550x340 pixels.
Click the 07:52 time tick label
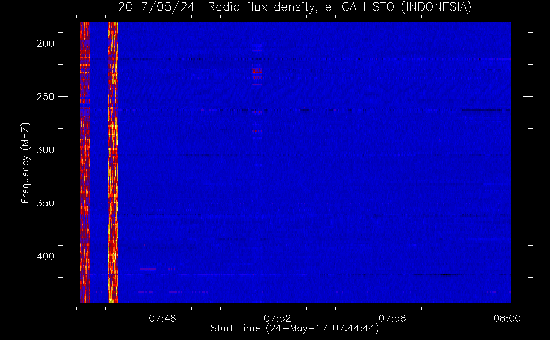[278, 319]
